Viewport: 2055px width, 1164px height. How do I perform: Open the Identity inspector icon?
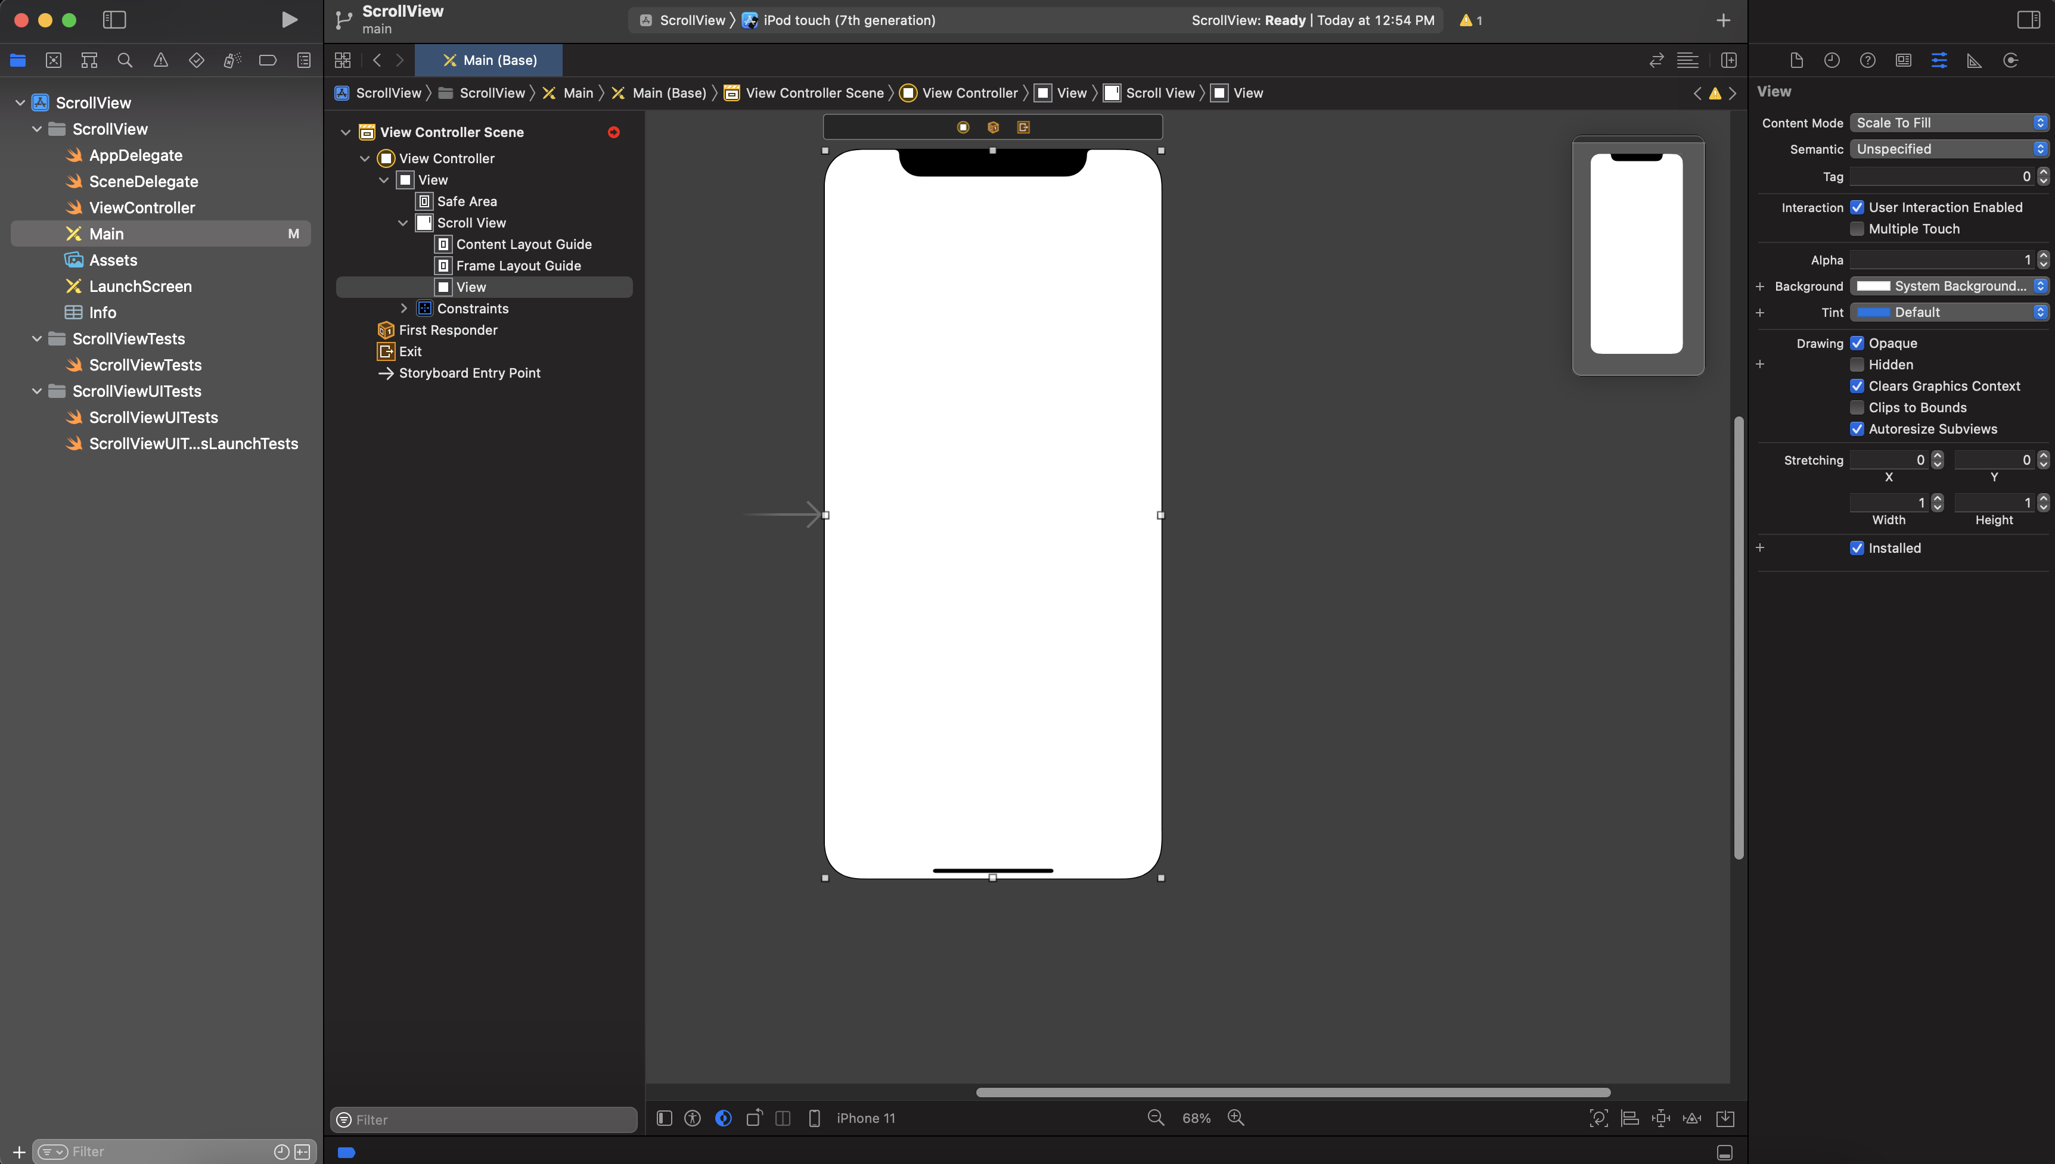[x=1903, y=61]
